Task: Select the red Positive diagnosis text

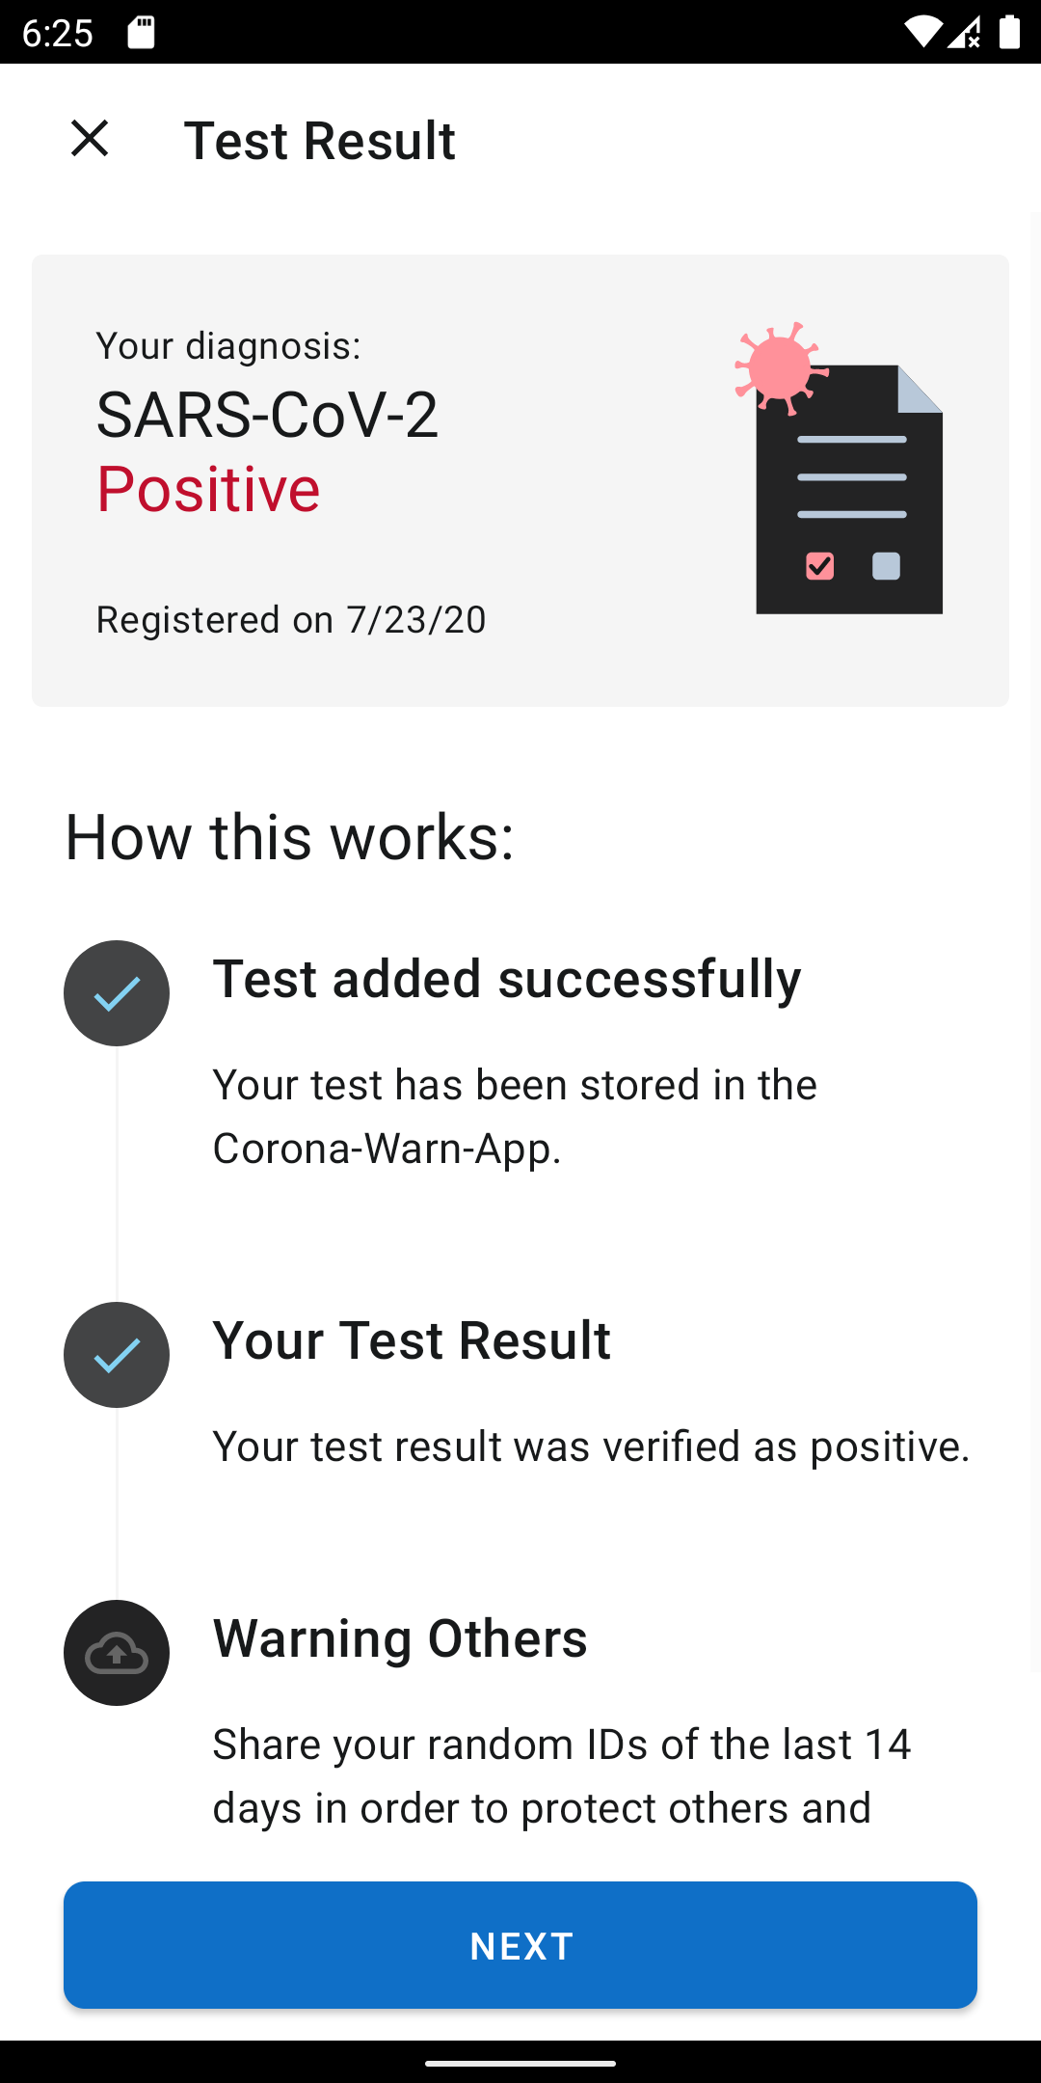Action: point(208,489)
